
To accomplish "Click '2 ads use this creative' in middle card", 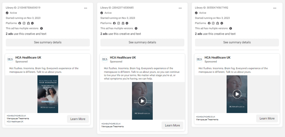I will [121, 34].
